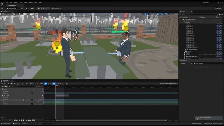The width and height of the screenshot is (224, 126).
Task: Activate the viewport scale tool
Action: tap(150, 14)
